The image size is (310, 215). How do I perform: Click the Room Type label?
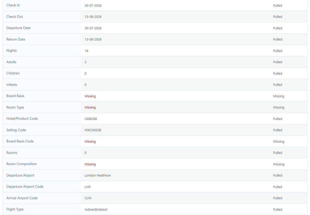[x=15, y=107]
